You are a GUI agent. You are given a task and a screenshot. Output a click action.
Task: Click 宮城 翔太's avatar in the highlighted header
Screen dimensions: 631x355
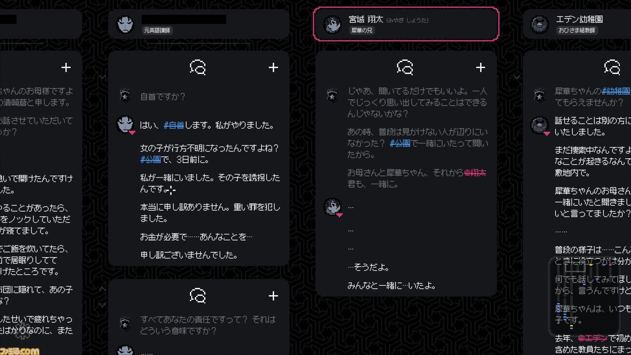coord(332,24)
